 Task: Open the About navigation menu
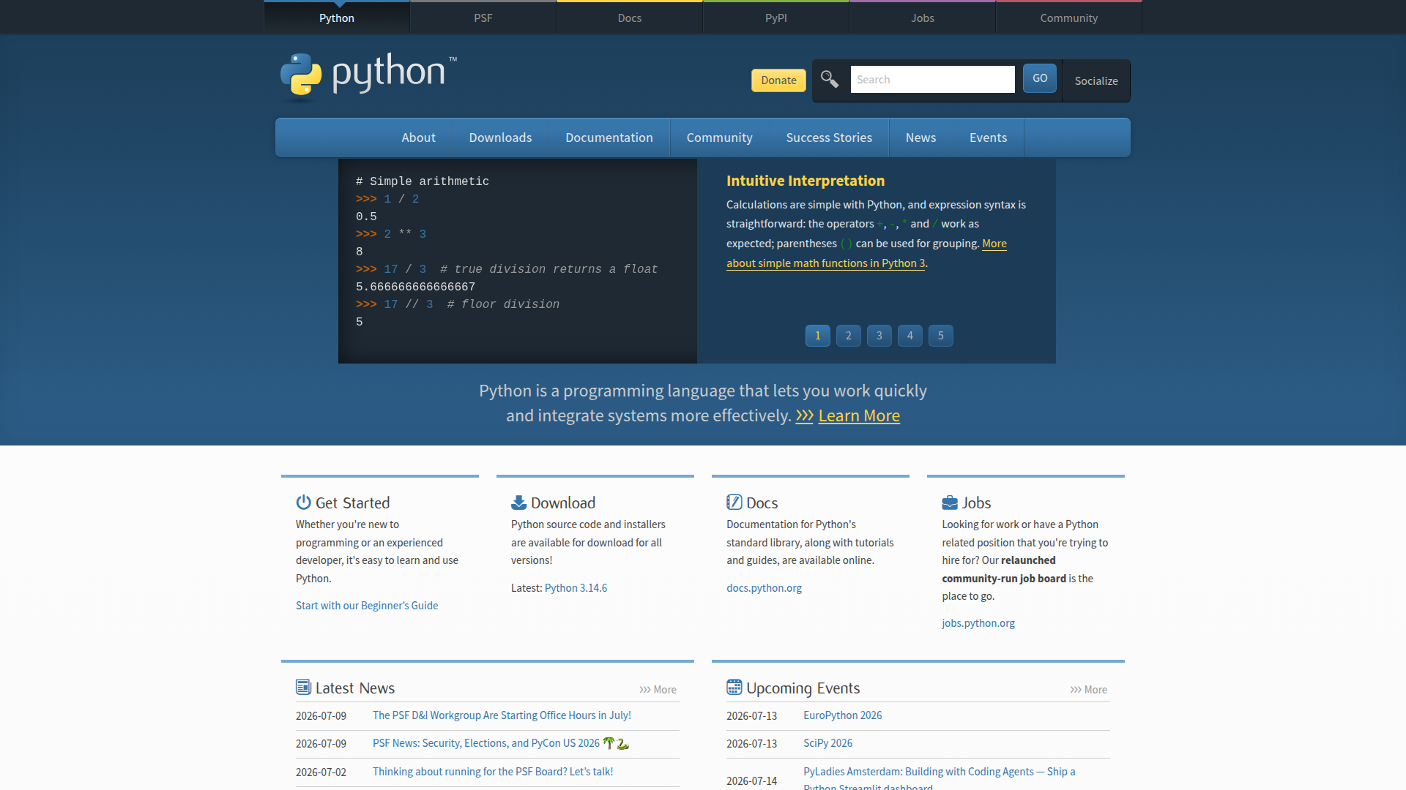(418, 138)
